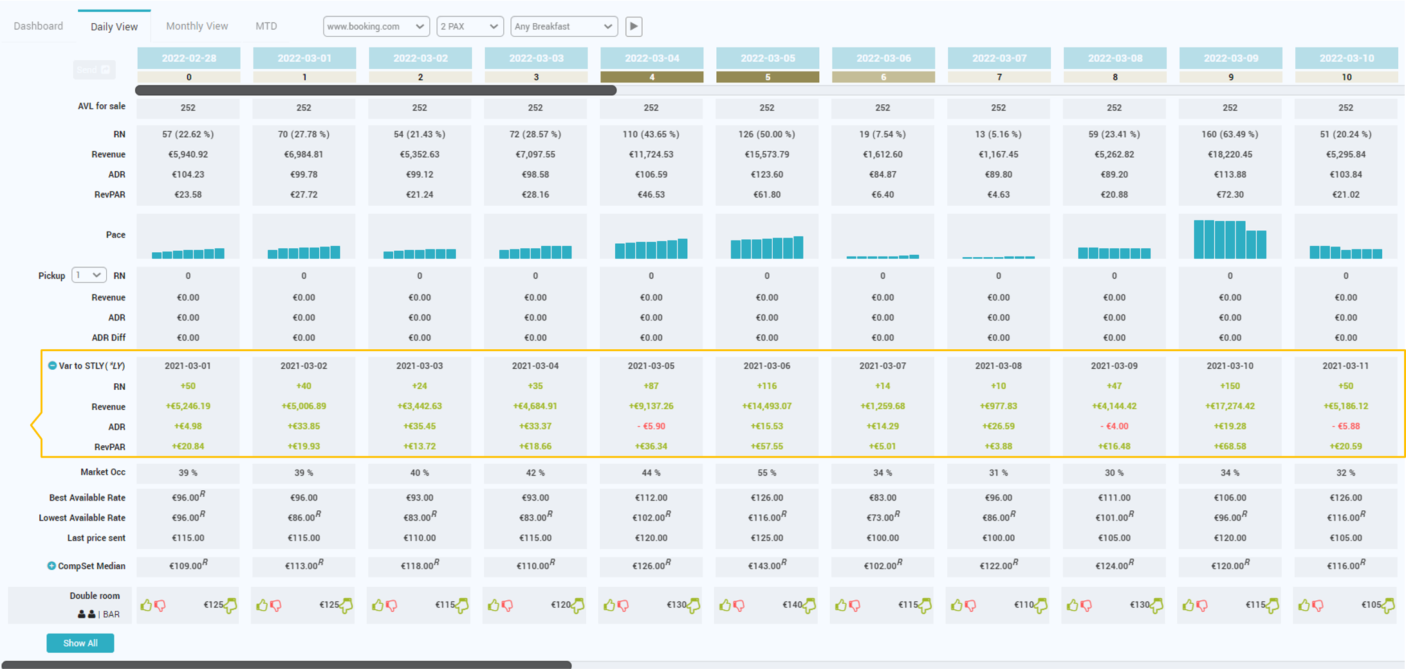
Task: Click the RN cell 126 (50.00 %)
Action: (x=767, y=134)
